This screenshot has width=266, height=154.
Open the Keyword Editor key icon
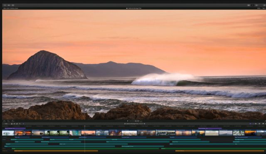9,5
